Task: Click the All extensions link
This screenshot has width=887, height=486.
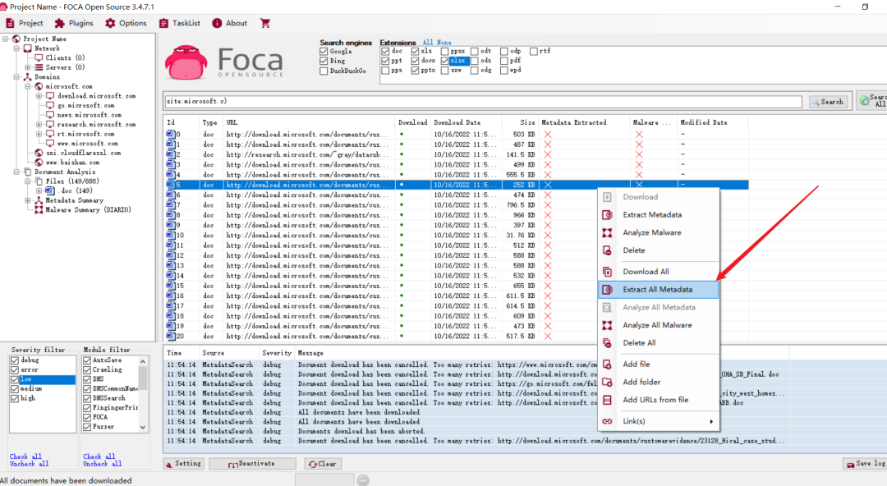Action: click(x=428, y=43)
